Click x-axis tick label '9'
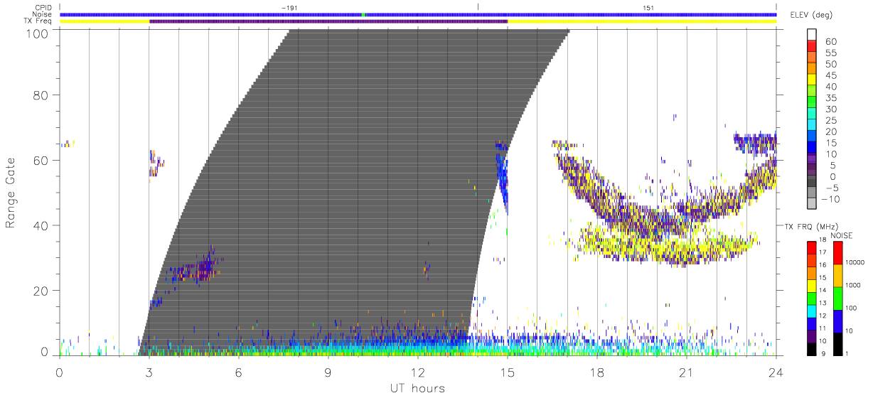This screenshot has height=403, width=873. click(328, 372)
